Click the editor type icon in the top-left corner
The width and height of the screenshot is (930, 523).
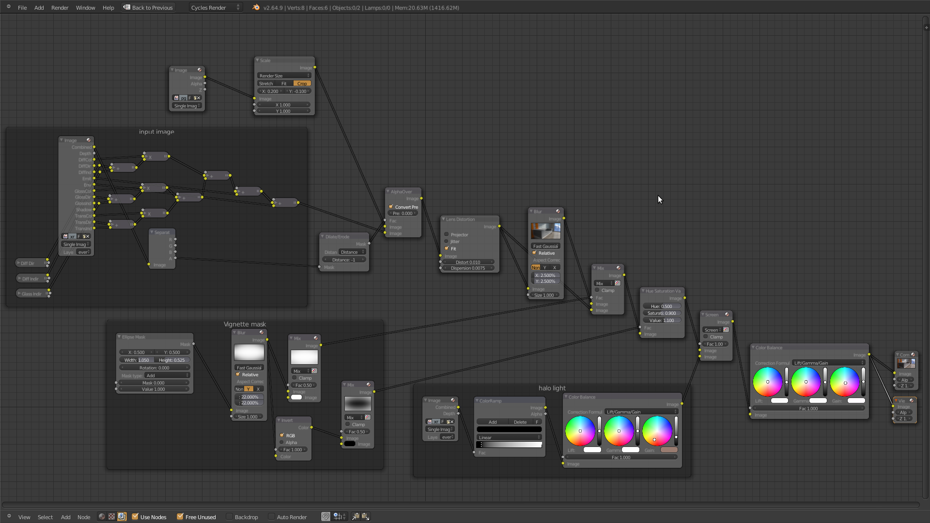(8, 7)
